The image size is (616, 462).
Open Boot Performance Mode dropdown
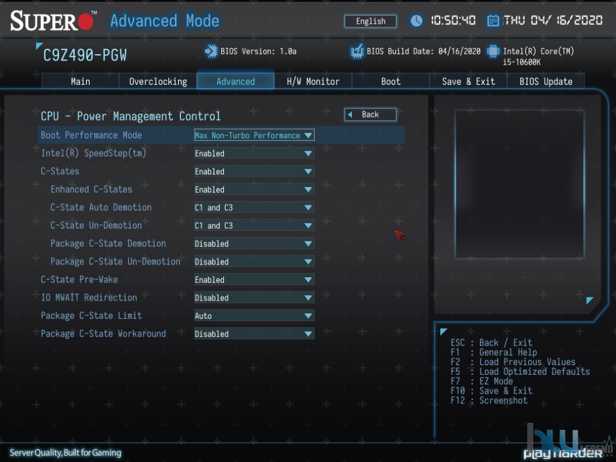click(x=254, y=135)
